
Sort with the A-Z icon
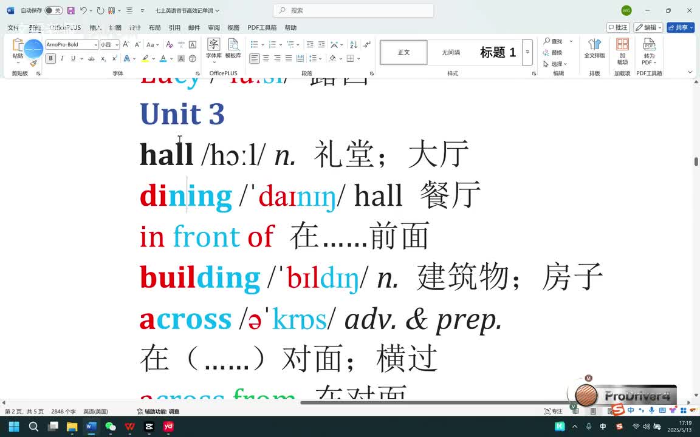354,44
